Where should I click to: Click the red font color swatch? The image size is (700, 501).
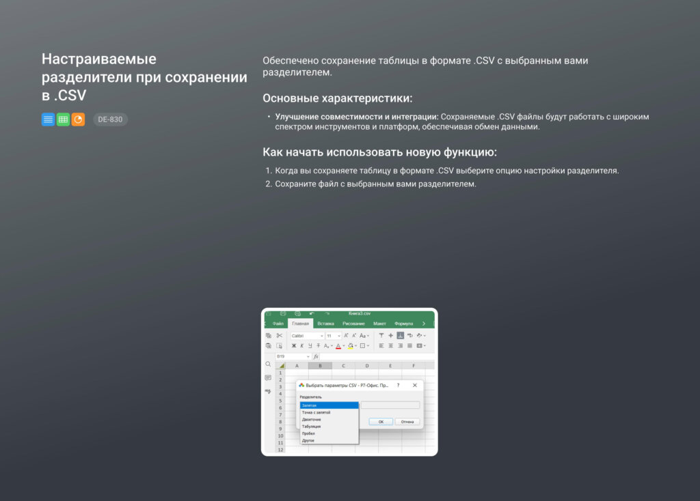tap(338, 346)
